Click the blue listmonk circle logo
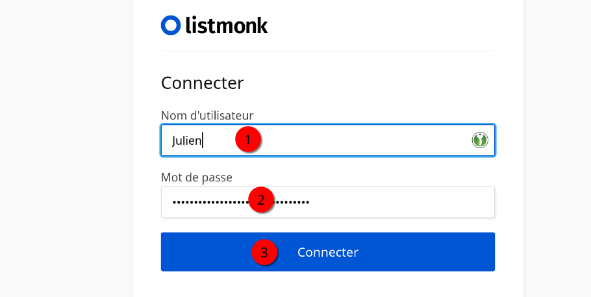Screen dimensions: 591x297 pos(170,25)
